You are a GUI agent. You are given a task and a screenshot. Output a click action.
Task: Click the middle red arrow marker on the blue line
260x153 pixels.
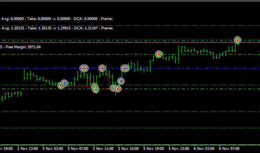(102, 68)
